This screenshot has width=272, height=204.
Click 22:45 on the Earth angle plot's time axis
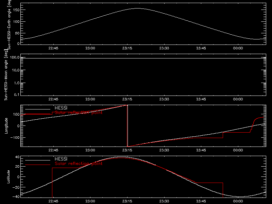click(53, 48)
